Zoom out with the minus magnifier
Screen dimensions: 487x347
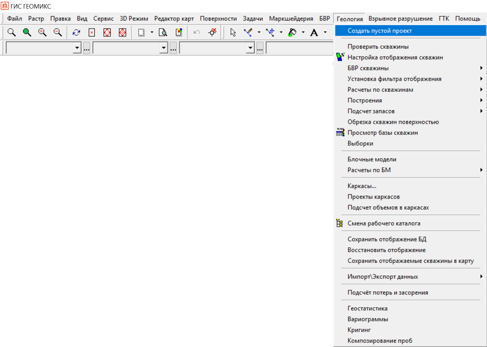58,32
